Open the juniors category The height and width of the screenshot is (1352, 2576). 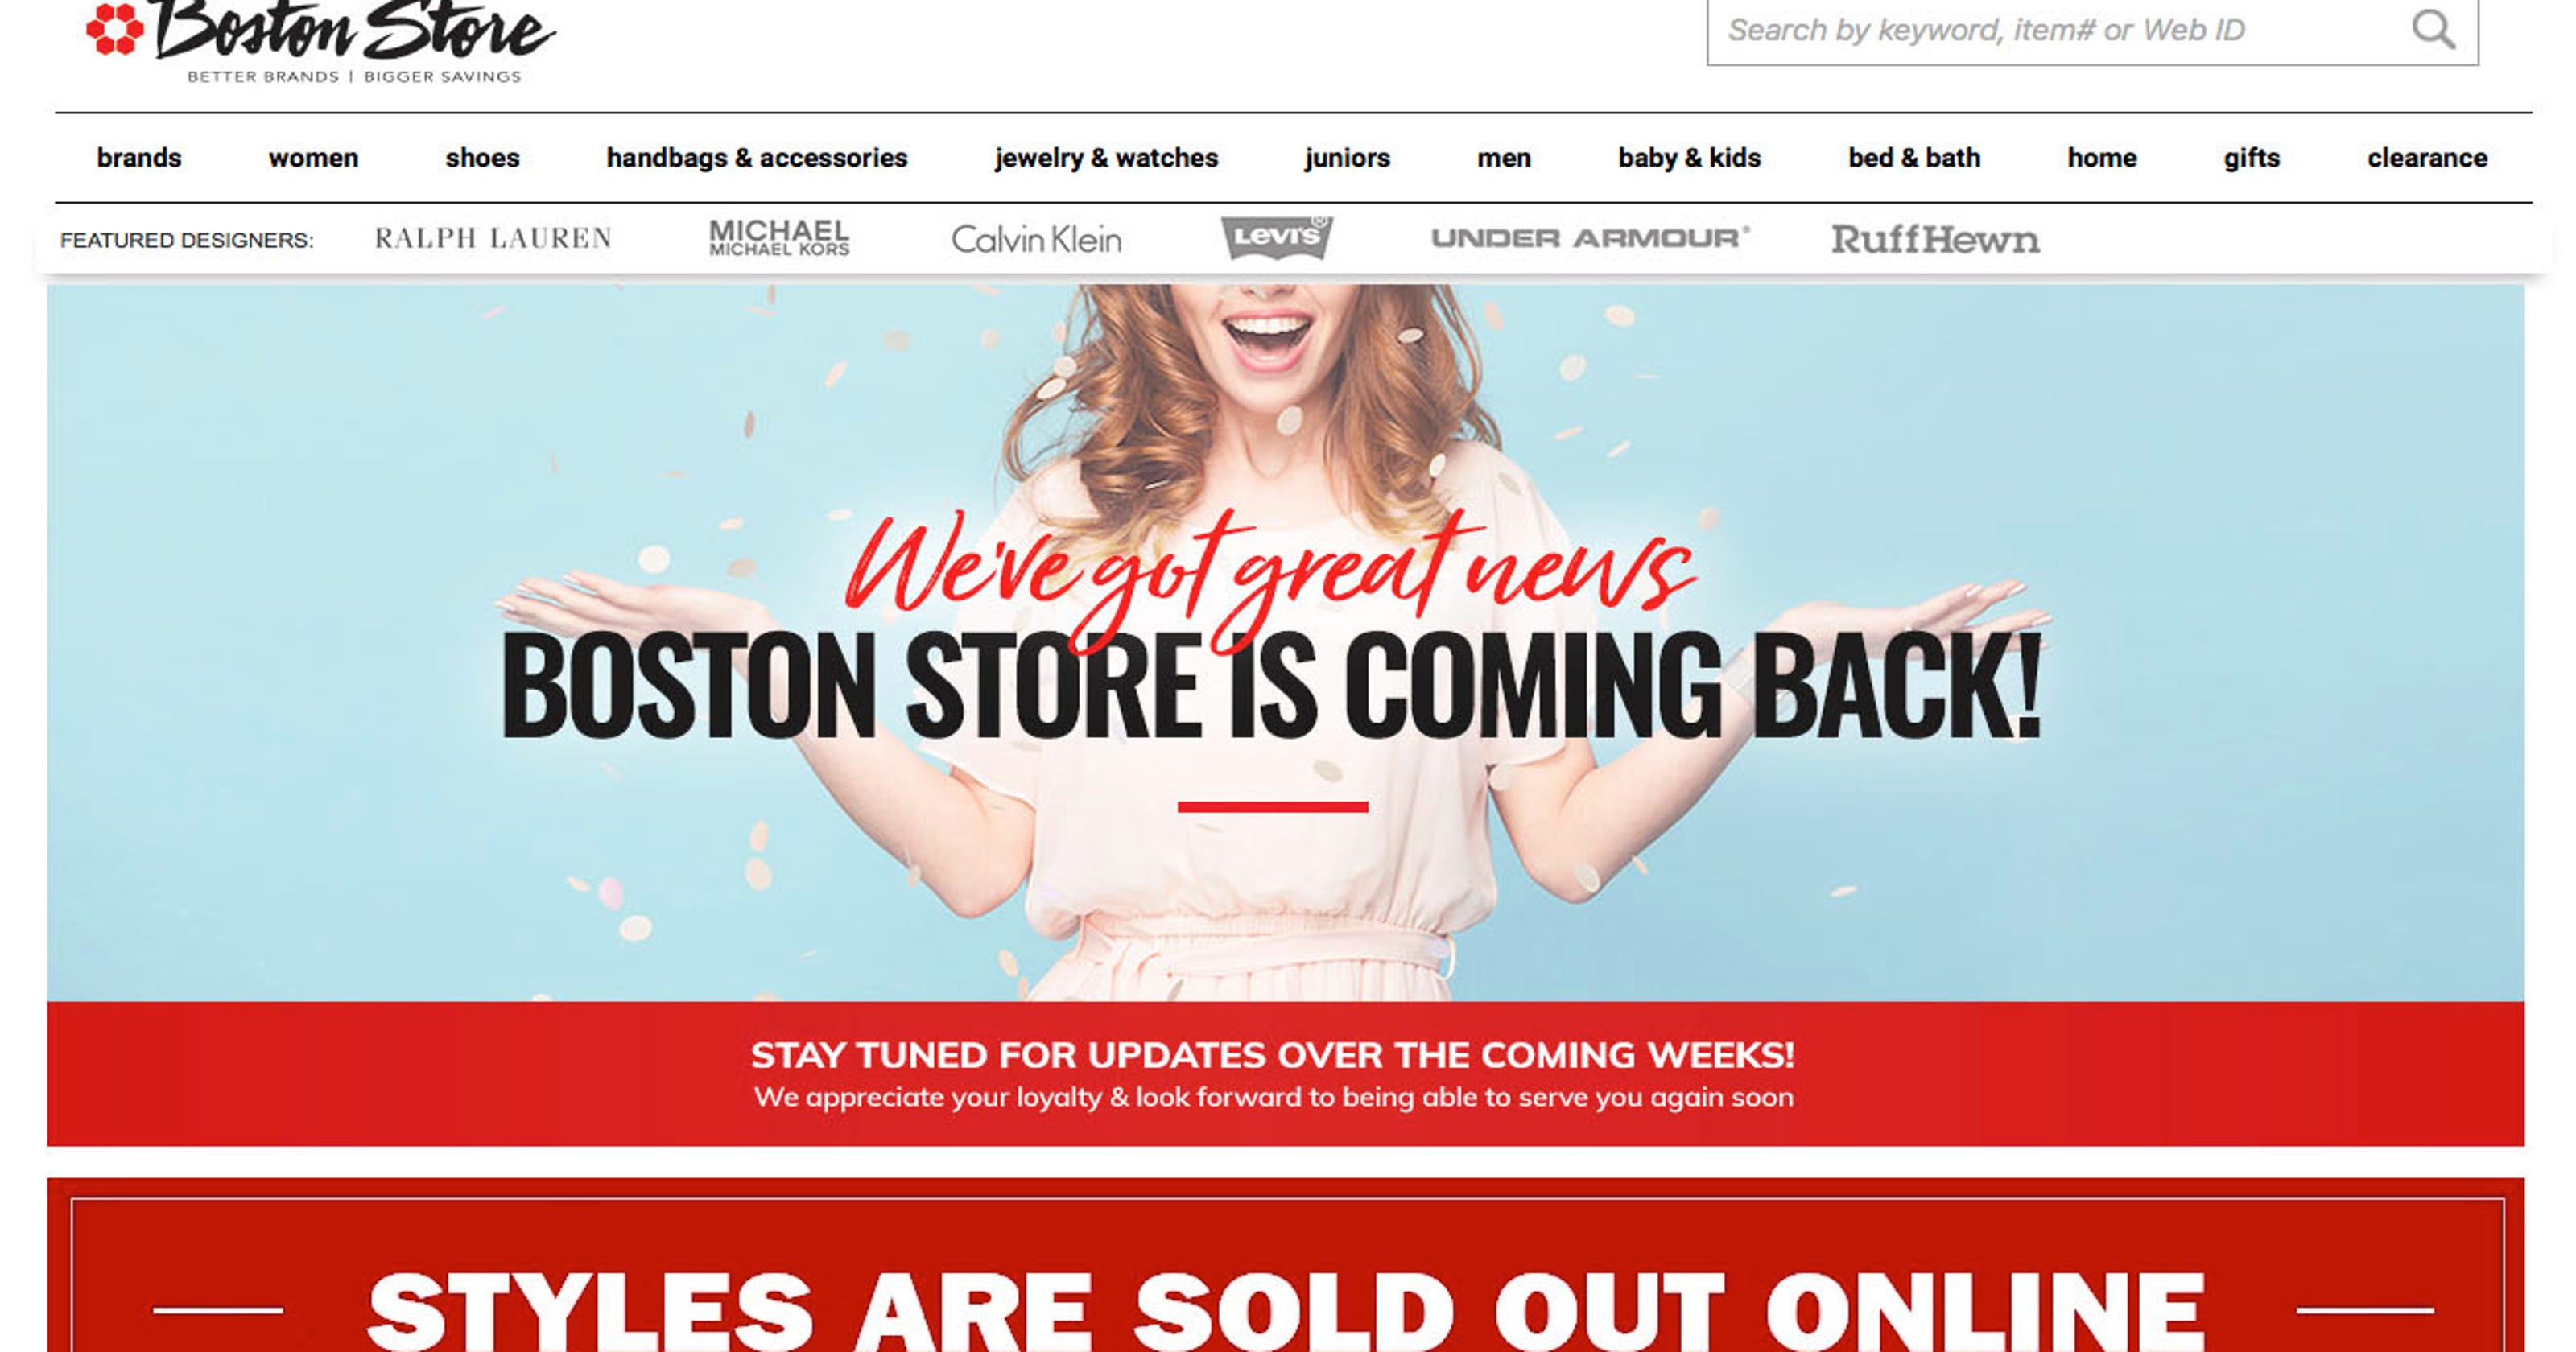pos(1347,158)
